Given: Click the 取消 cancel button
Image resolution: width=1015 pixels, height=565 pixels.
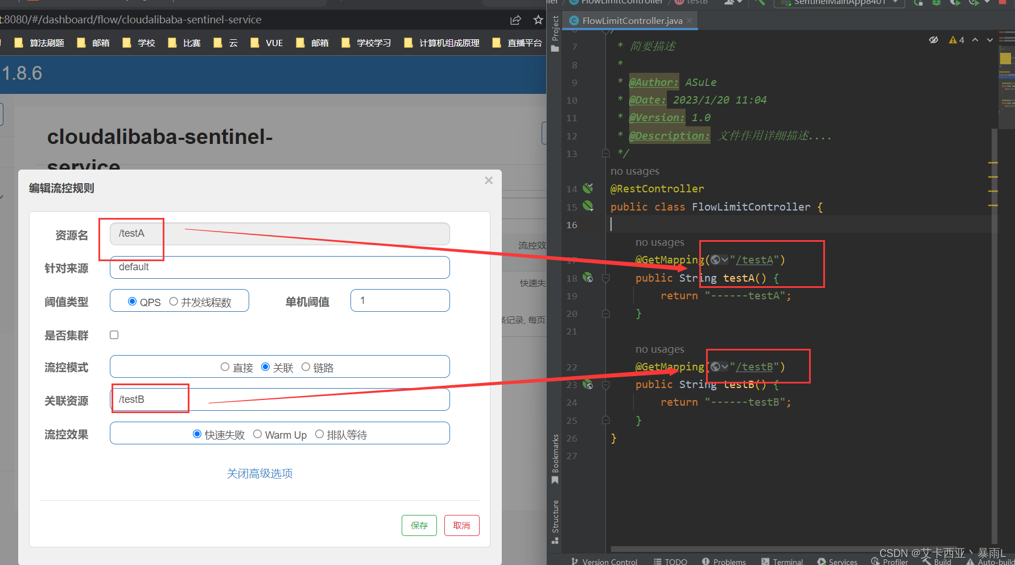Looking at the screenshot, I should [462, 525].
